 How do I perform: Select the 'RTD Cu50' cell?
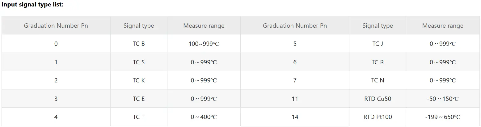378,99
